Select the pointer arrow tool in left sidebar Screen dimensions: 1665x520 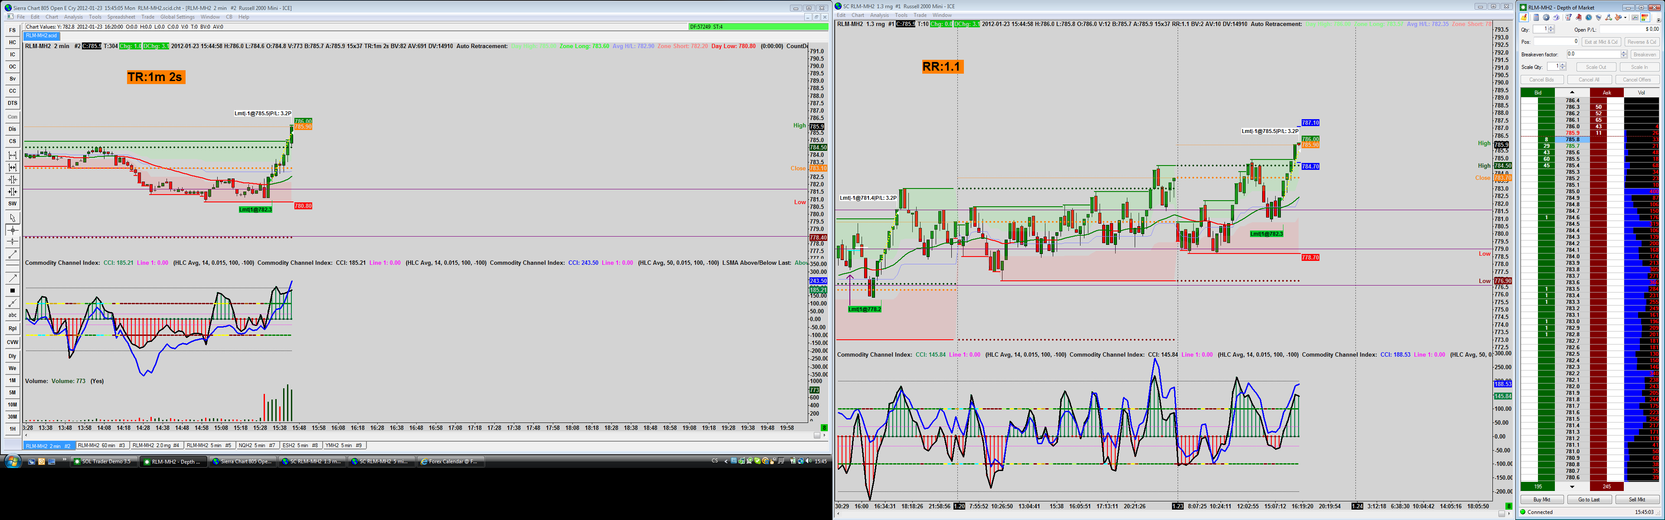point(12,218)
